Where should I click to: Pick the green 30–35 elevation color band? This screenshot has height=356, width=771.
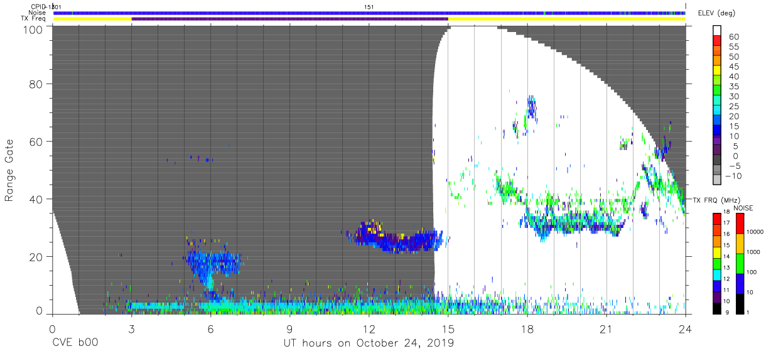(x=718, y=92)
